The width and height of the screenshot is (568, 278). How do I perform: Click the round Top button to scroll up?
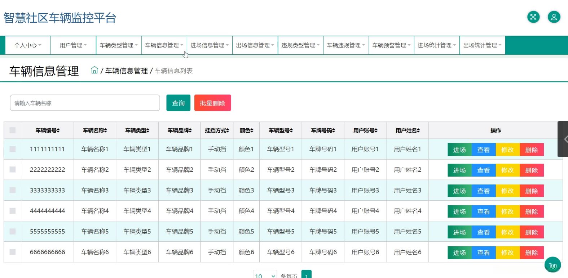click(552, 265)
